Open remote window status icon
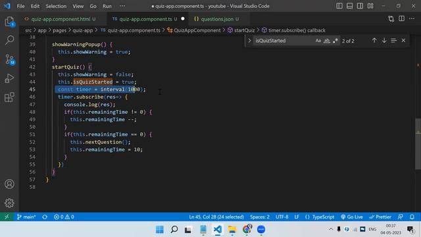Screen dimensions: 421x237 pyautogui.click(x=7, y=217)
